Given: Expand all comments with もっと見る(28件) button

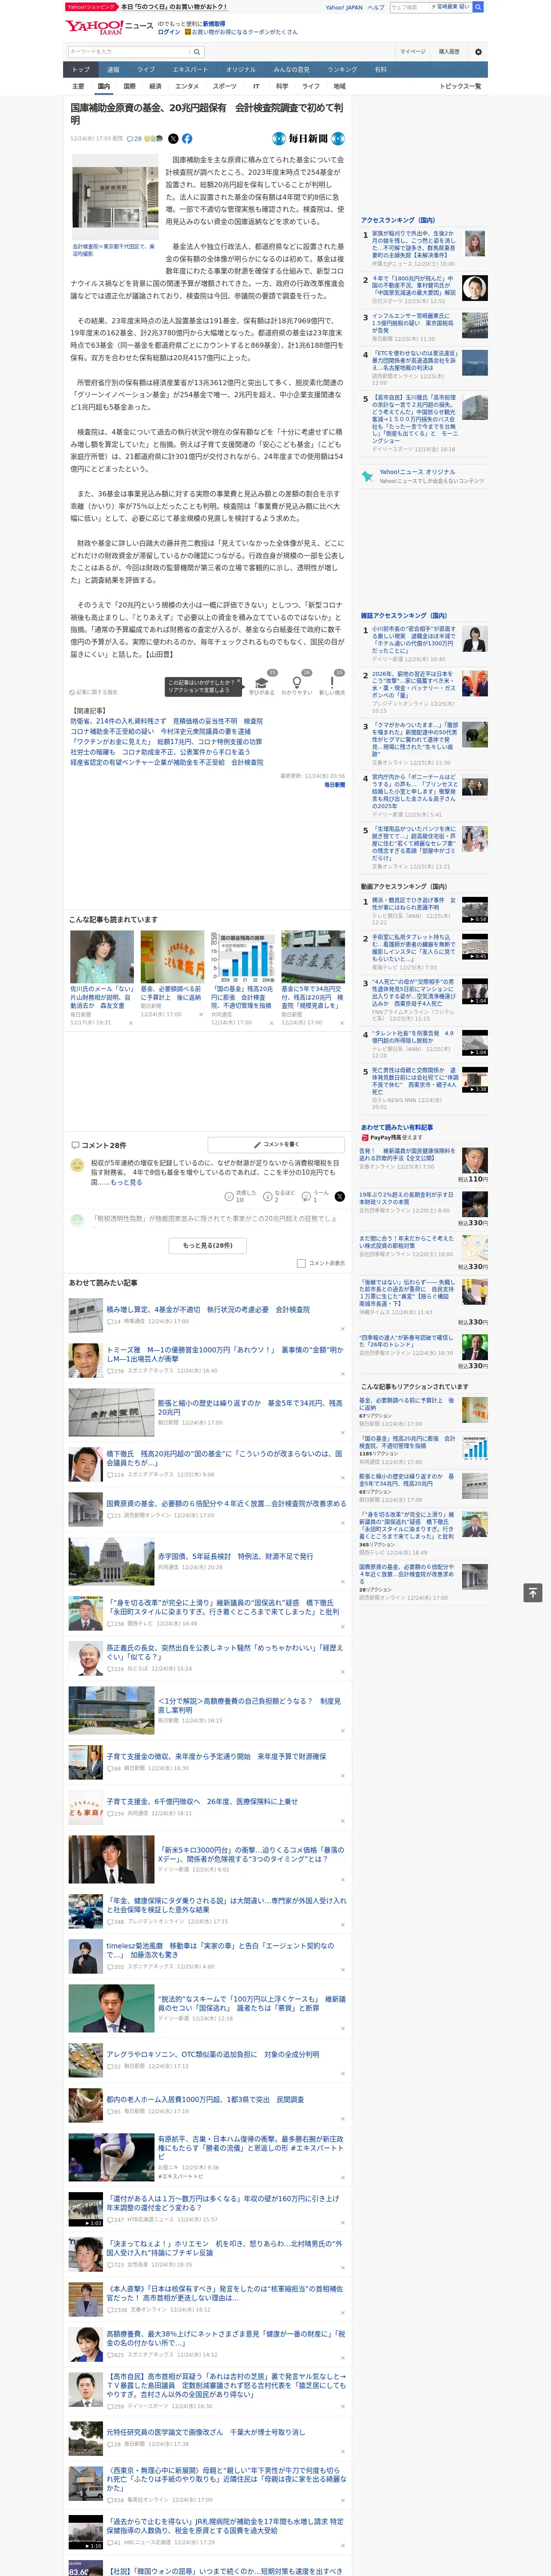Looking at the screenshot, I should [208, 1245].
